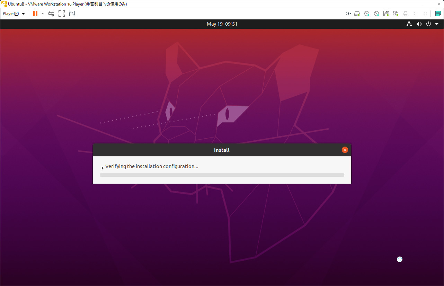Image resolution: width=444 pixels, height=286 pixels.
Task: Minimize the VMware Player window
Action: (423, 4)
